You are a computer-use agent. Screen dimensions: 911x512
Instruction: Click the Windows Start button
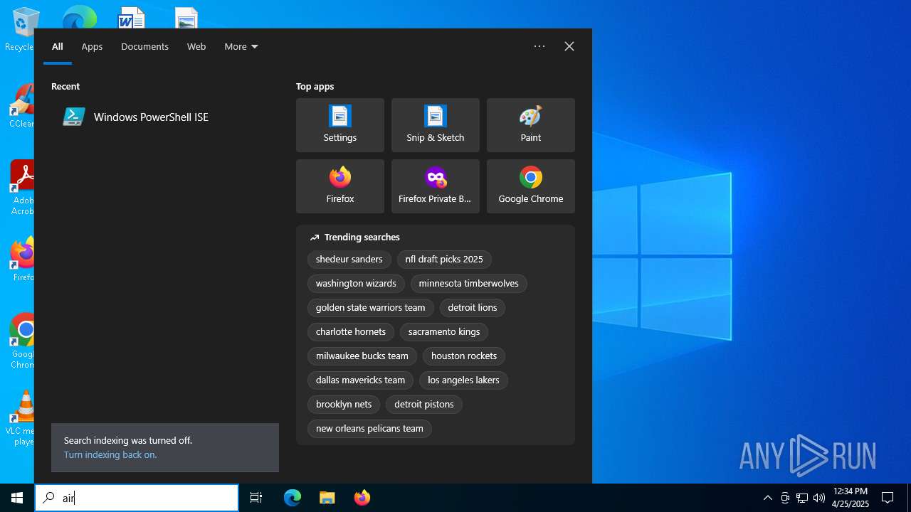click(x=17, y=498)
